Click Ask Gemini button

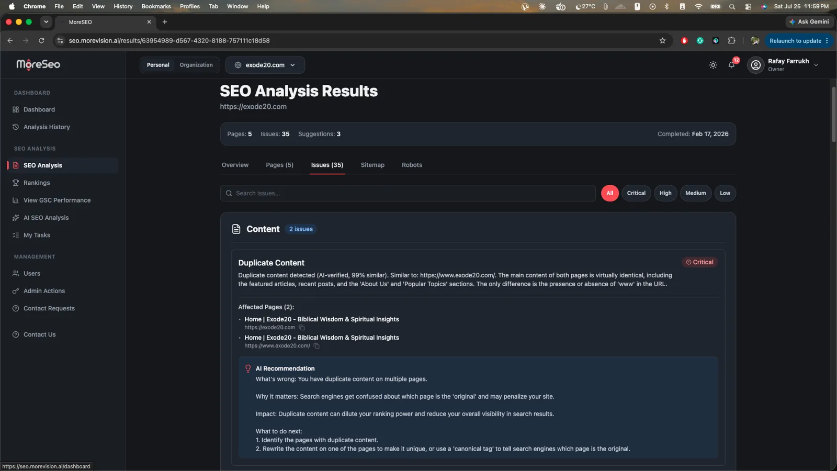click(x=809, y=22)
